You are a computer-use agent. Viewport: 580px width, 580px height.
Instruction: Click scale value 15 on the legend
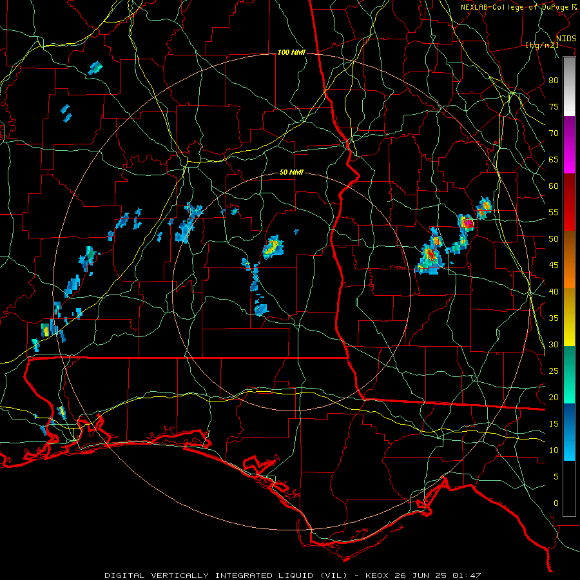tap(554, 424)
